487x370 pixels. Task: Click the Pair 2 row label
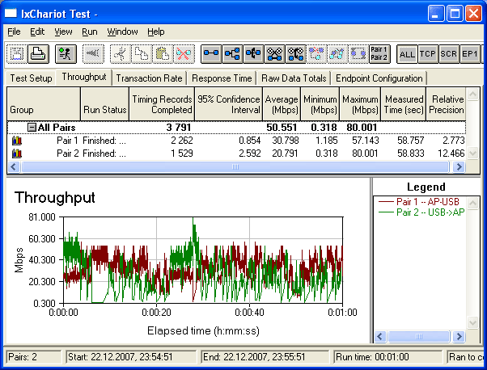pyautogui.click(x=67, y=153)
